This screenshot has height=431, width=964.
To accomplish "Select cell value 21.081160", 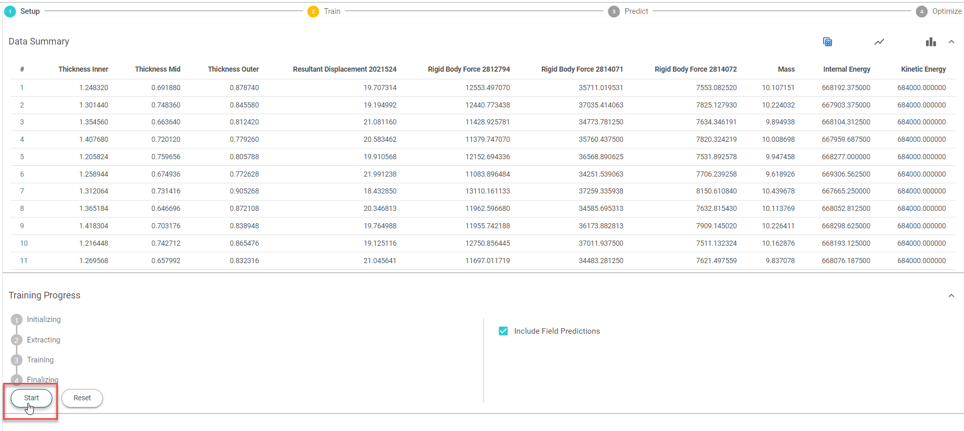I will click(380, 122).
